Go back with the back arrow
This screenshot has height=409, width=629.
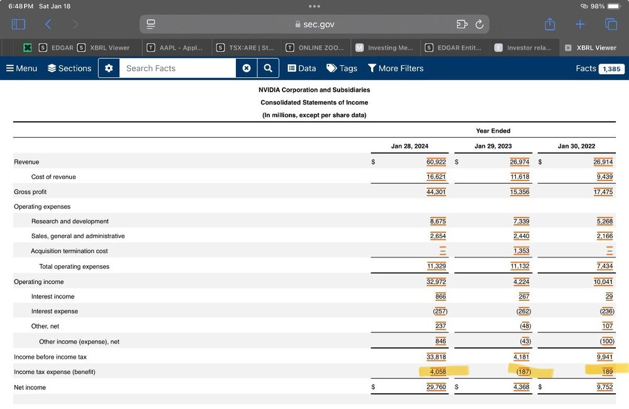click(48, 25)
